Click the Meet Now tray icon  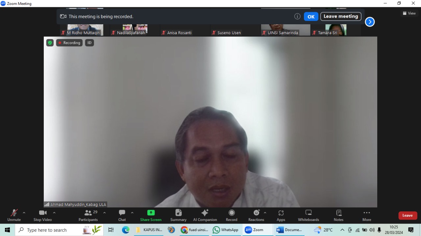[x=350, y=230]
